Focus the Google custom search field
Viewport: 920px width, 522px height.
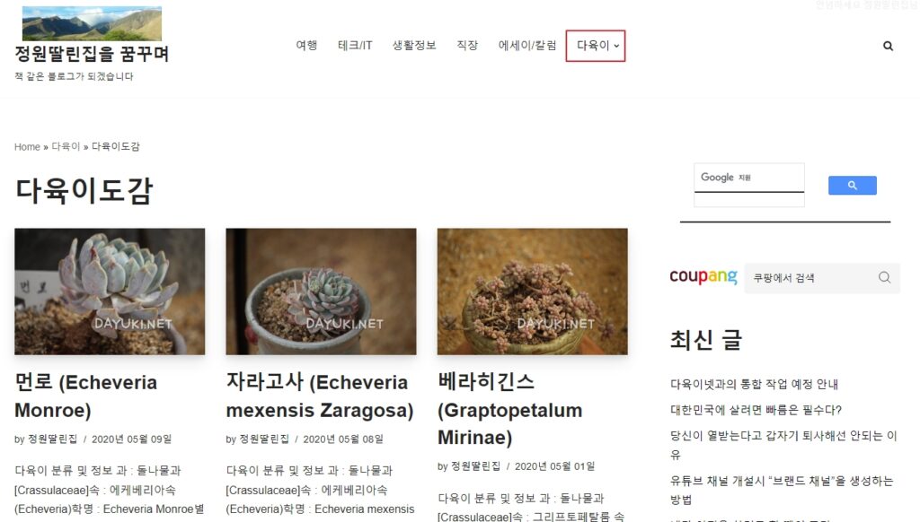[x=748, y=178]
